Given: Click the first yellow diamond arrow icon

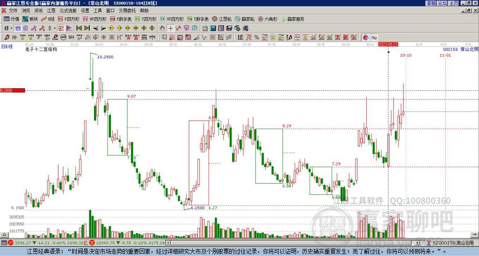Looking at the screenshot, I should (x=111, y=28).
